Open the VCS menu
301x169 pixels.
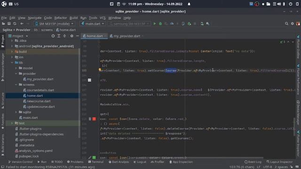coord(103,18)
